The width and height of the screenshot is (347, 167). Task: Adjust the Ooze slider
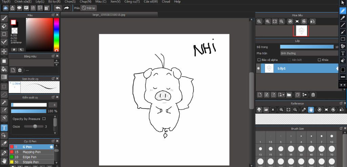pos(34,126)
